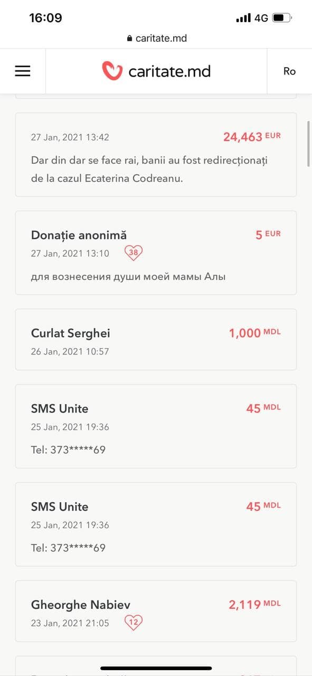312x676 pixels.
Task: Select the second SMS Unite donation card
Action: (156, 524)
